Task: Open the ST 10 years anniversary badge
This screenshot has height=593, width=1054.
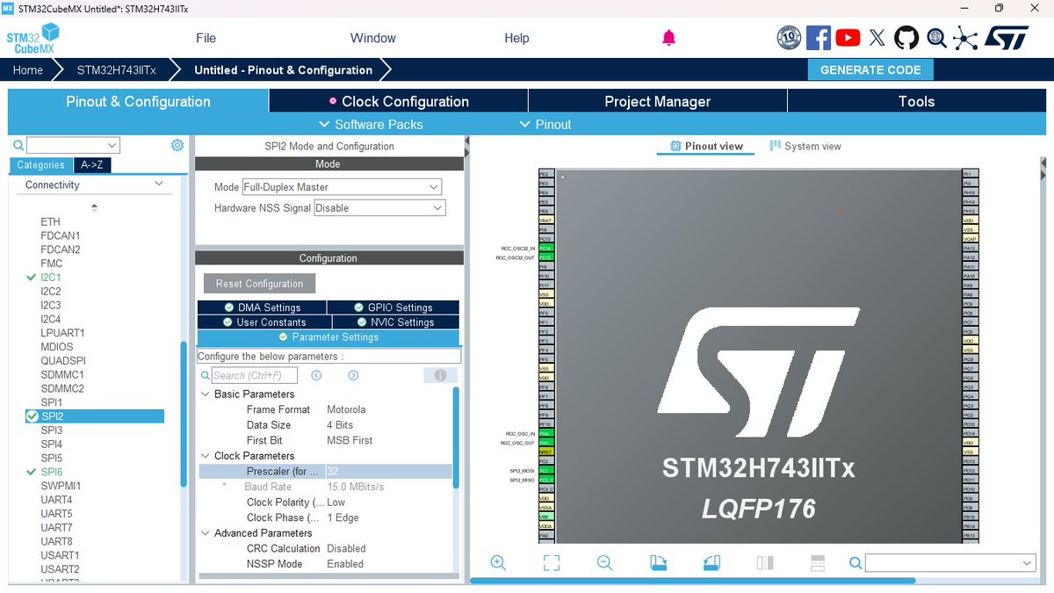Action: tap(790, 38)
